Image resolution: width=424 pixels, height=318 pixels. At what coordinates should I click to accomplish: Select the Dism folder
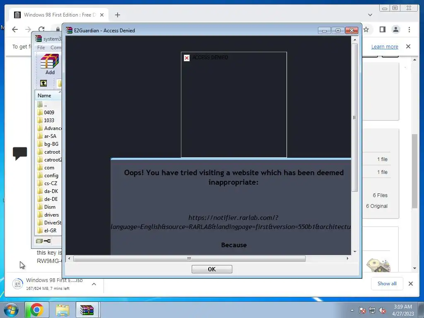pyautogui.click(x=50, y=207)
